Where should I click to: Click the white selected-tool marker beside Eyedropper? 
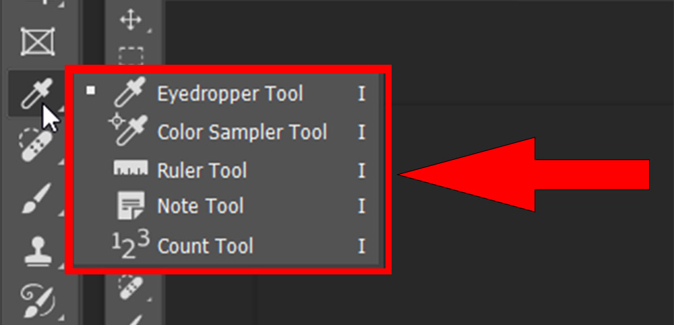[91, 91]
